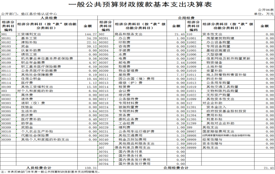
Task: Select the 公用经费 section header
Action: 186,18
